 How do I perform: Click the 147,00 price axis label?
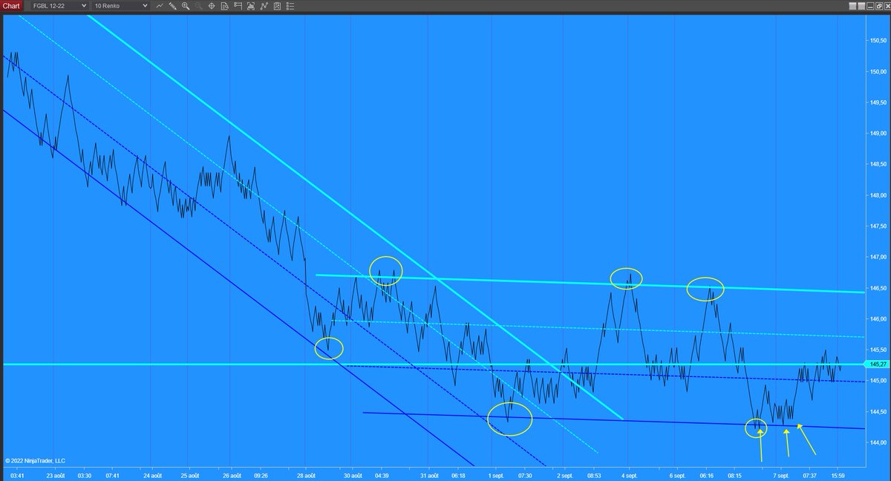(x=877, y=257)
